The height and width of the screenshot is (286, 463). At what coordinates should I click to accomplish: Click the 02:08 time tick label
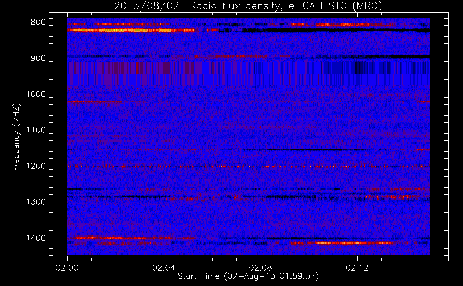coord(260,268)
